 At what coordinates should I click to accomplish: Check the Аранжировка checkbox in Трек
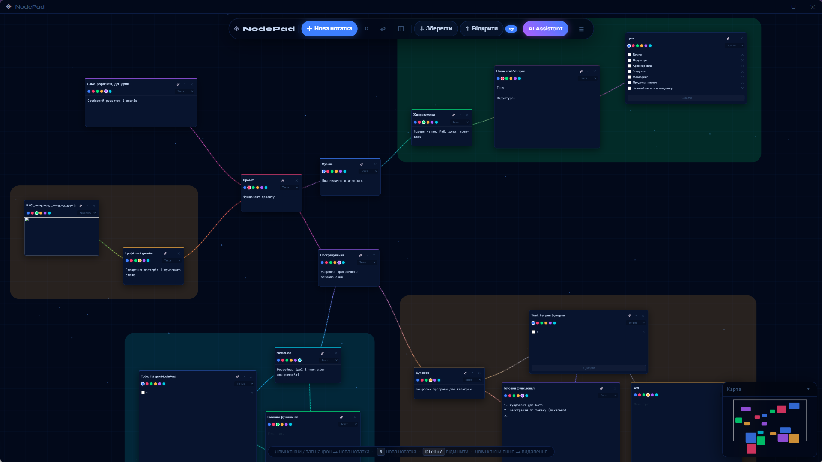click(x=629, y=66)
